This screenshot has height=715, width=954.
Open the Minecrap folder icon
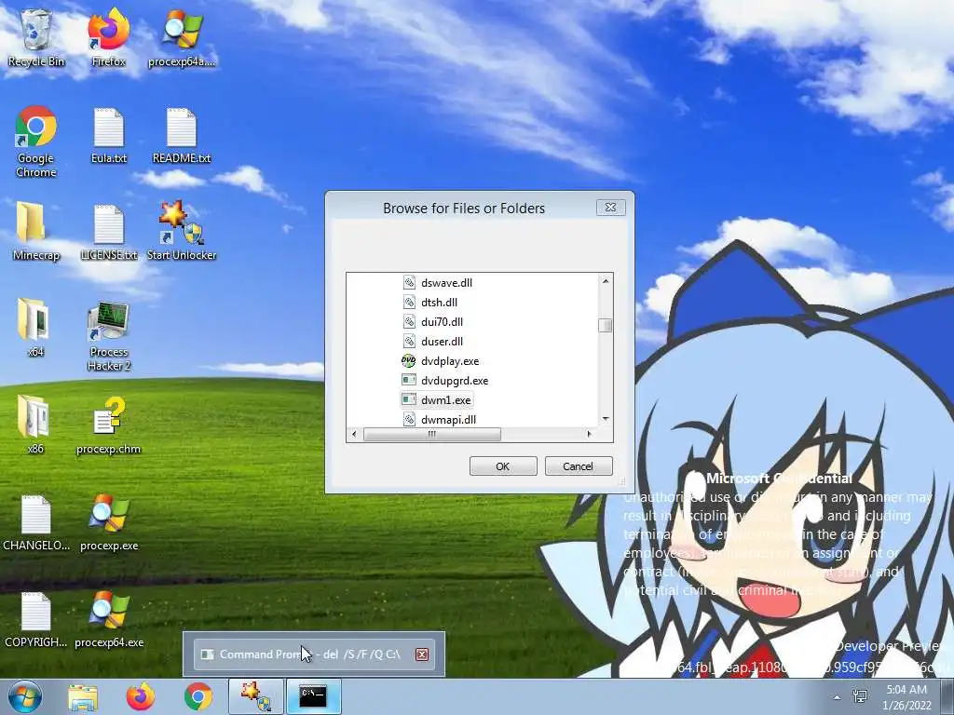[x=36, y=231]
